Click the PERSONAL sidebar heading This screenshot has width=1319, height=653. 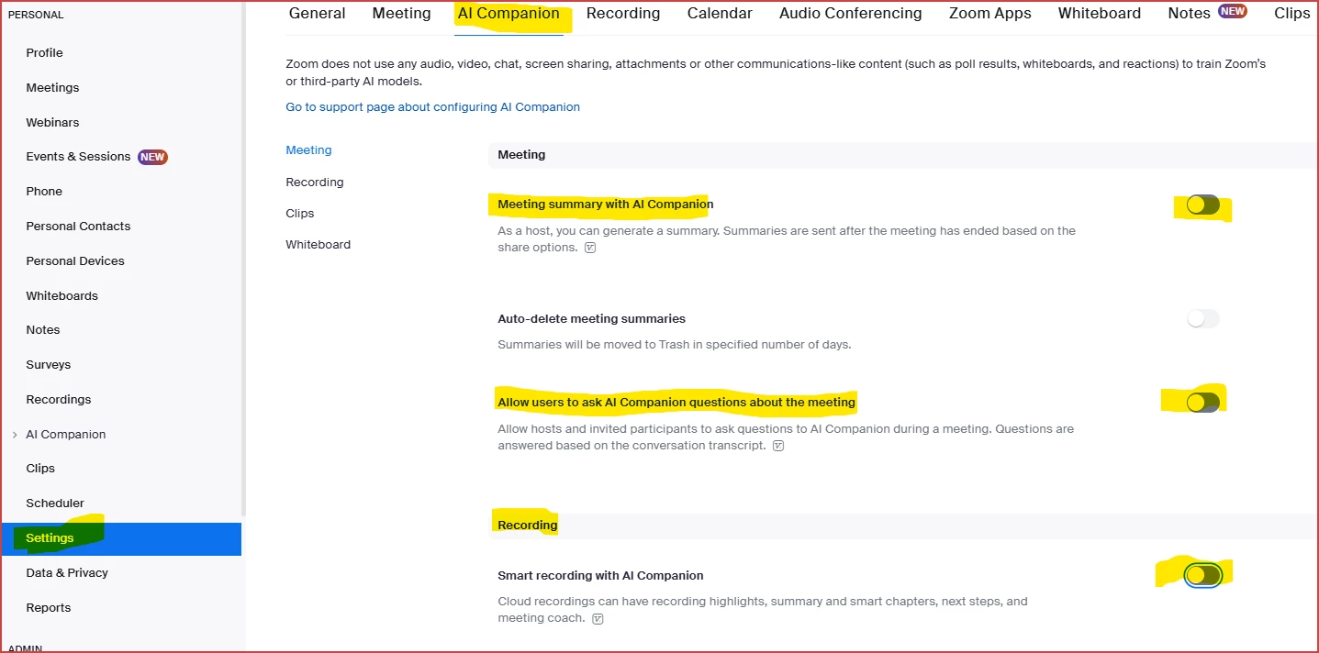pos(36,16)
